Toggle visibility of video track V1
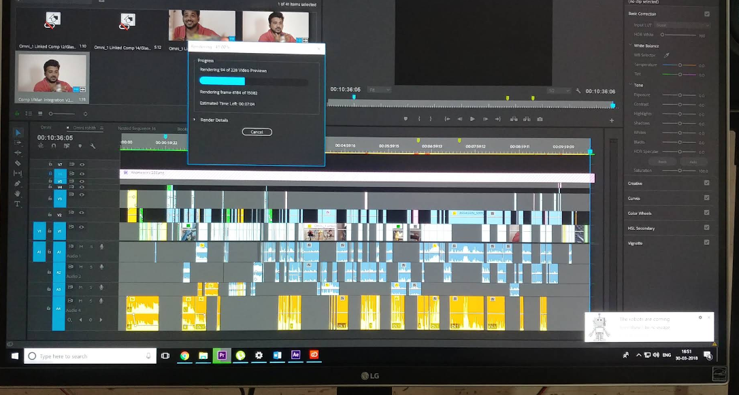 tap(82, 227)
